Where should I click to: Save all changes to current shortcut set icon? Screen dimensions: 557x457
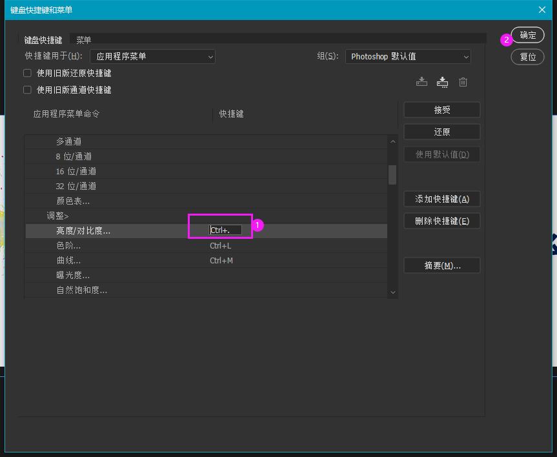(421, 82)
